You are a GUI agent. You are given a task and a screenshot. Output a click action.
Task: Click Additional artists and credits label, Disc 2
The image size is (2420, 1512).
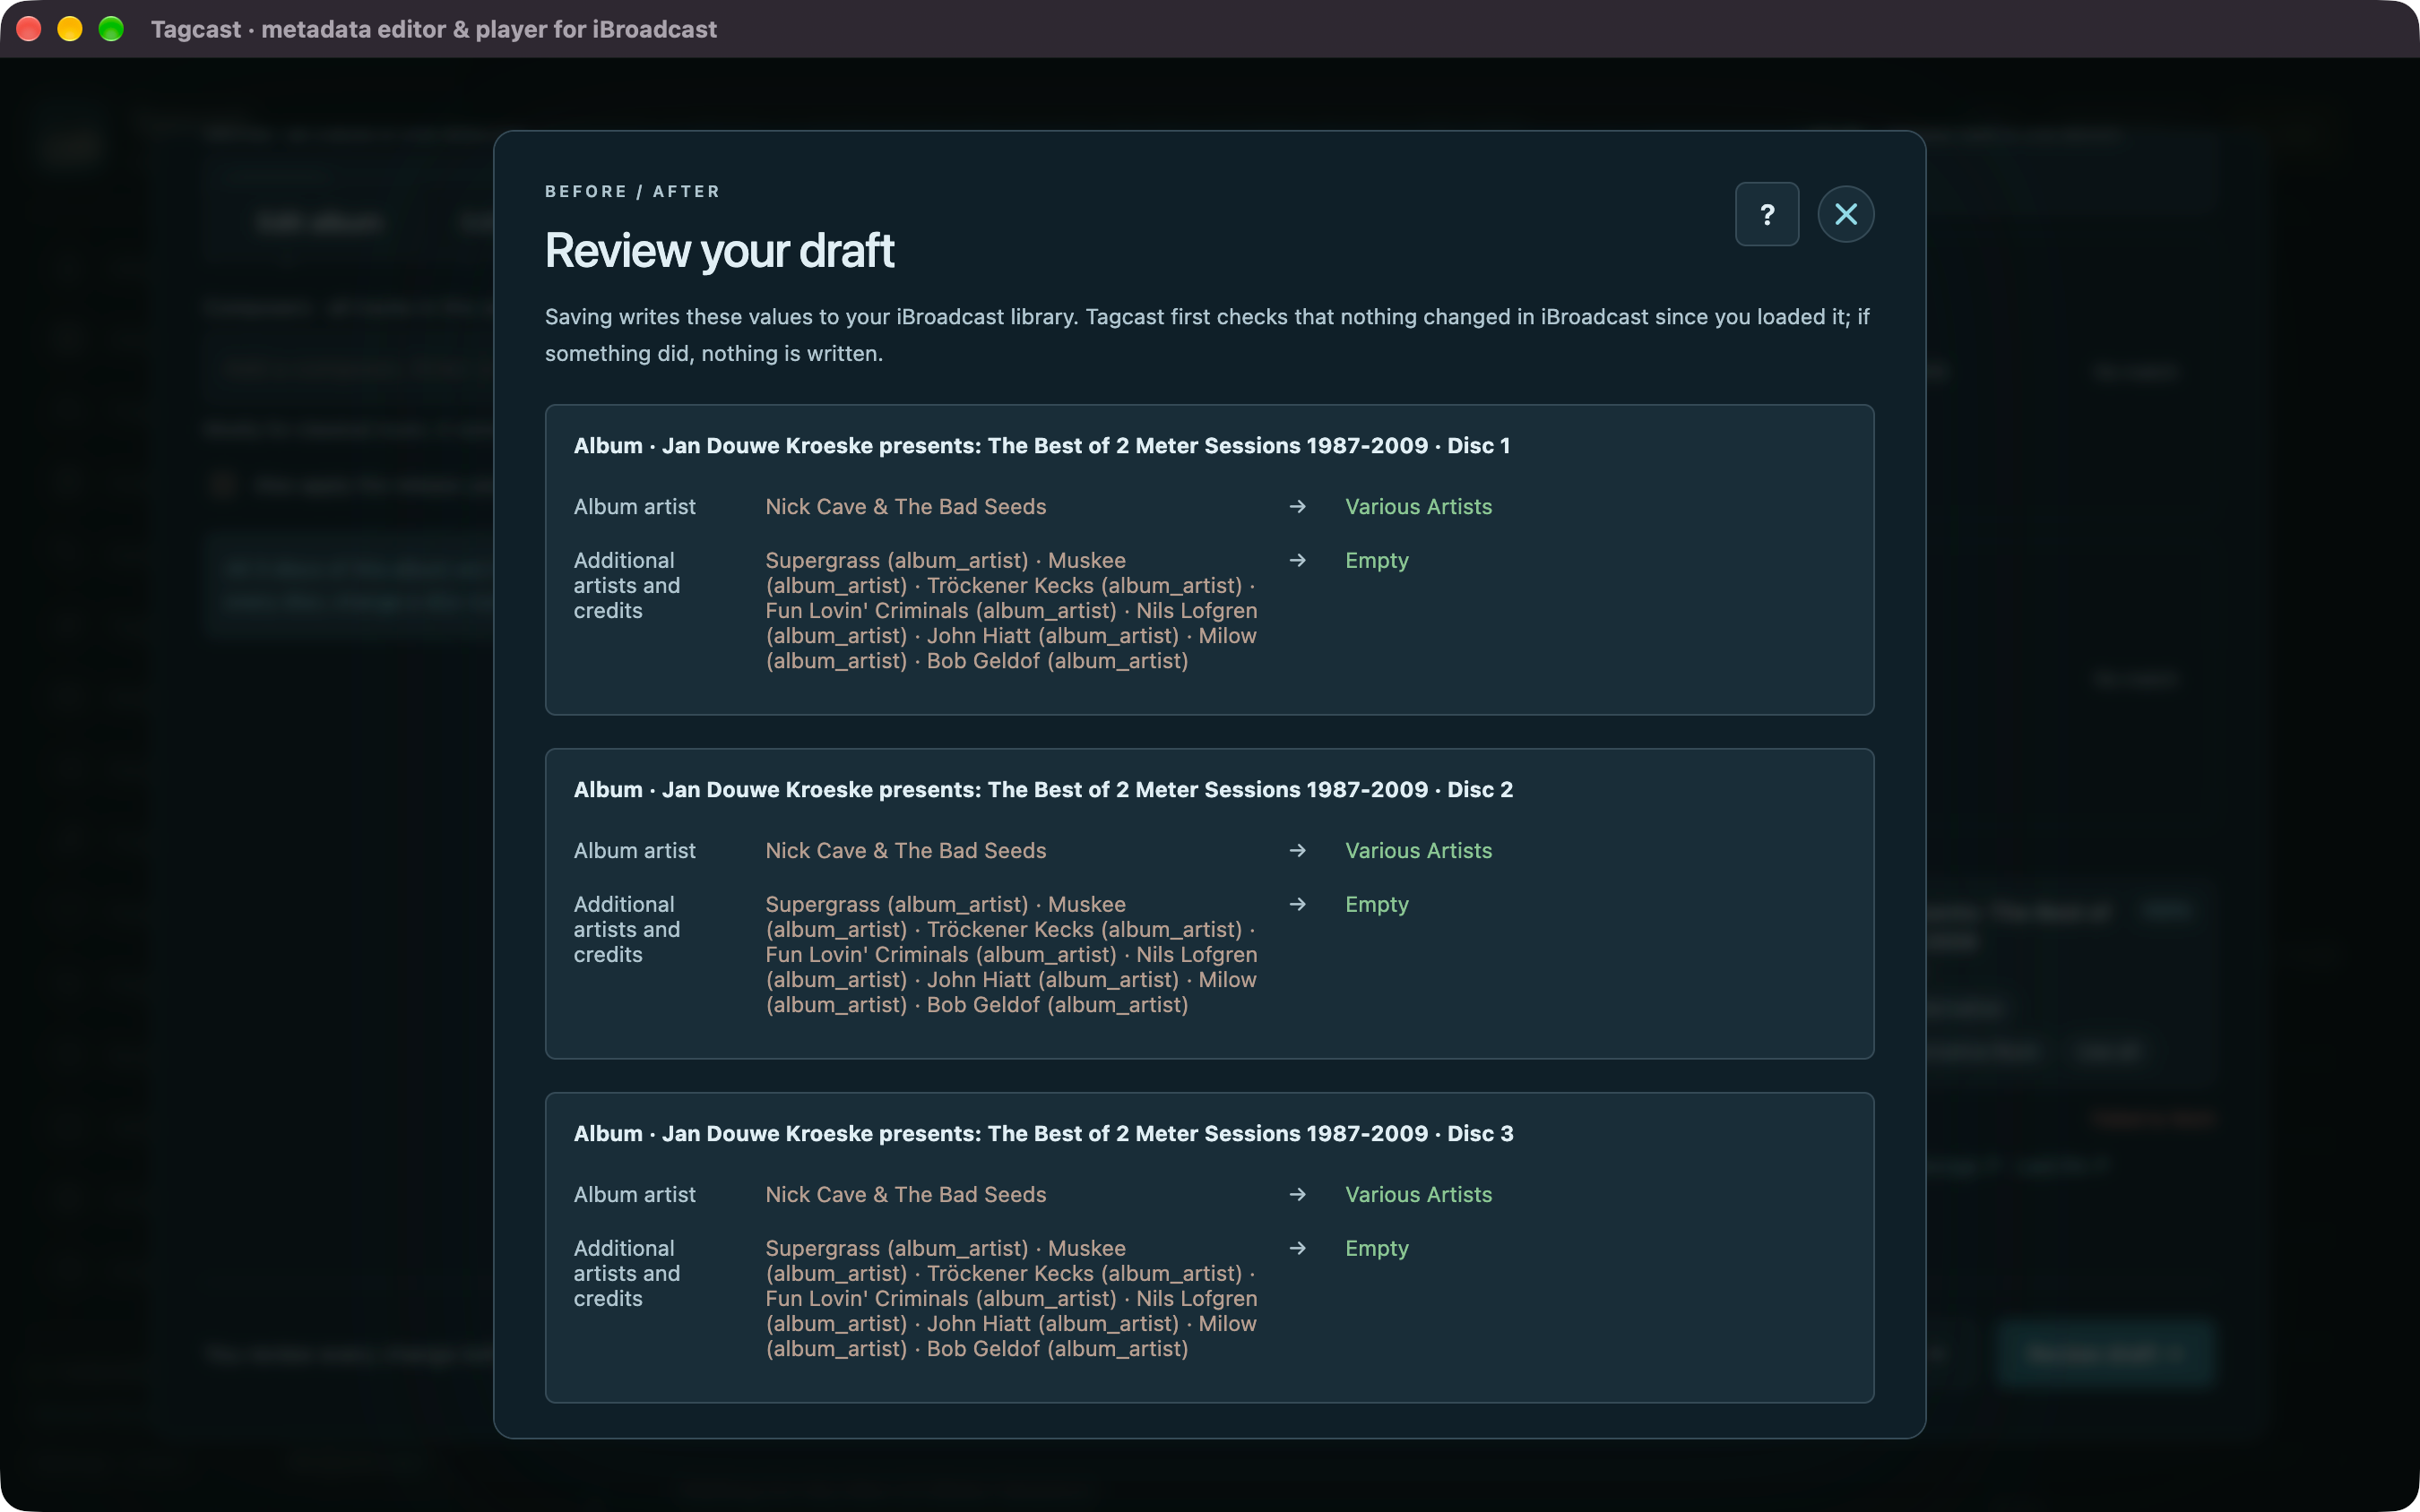pyautogui.click(x=627, y=930)
